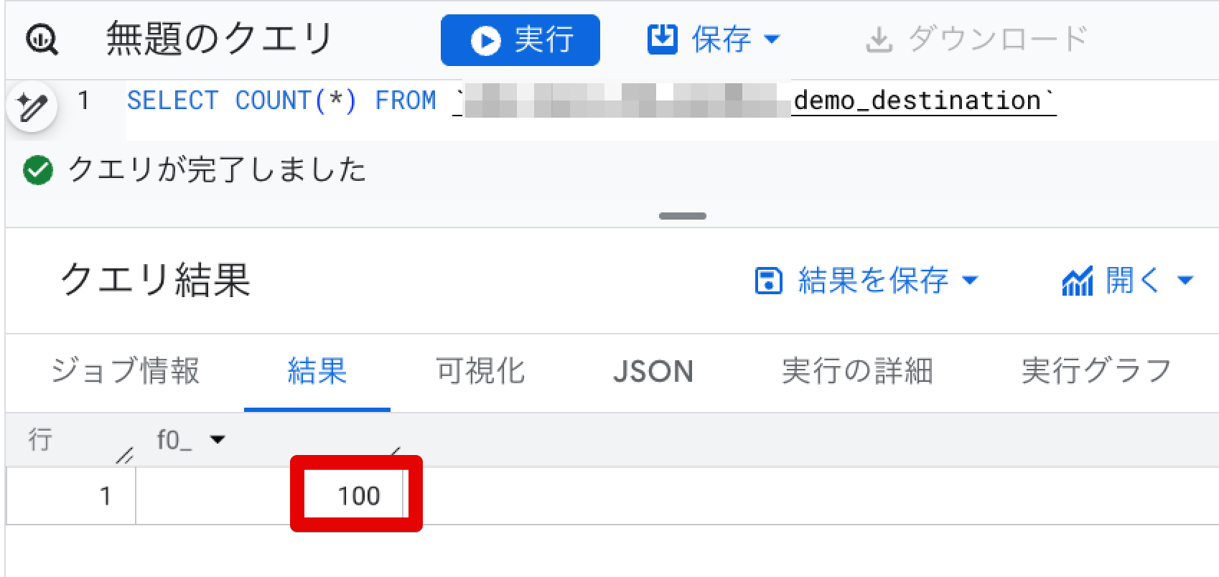1219x577 pixels.
Task: Open the JSON tab
Action: tap(653, 372)
